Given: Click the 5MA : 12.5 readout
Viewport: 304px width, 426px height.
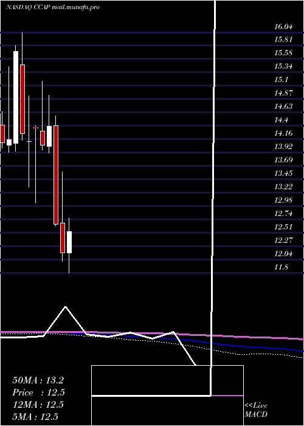Looking at the screenshot, I should coord(35,417).
